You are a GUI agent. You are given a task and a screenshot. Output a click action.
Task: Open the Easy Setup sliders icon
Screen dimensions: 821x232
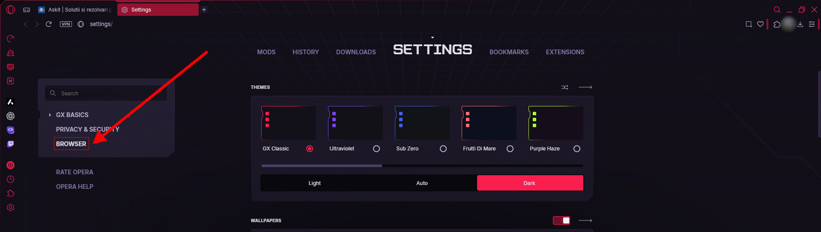pyautogui.click(x=811, y=24)
